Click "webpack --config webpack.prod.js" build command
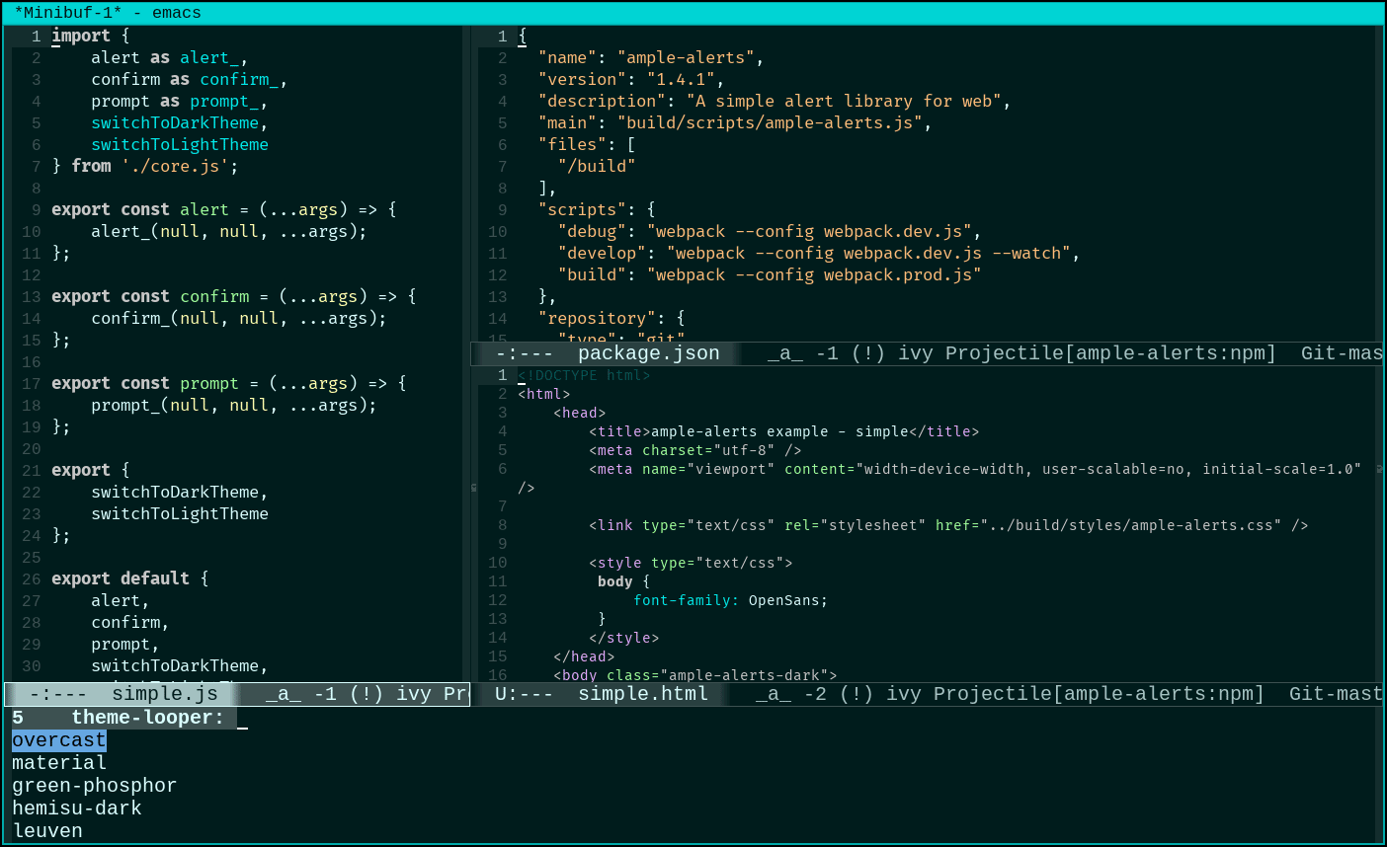Screen dimensions: 1387x847 (x=814, y=274)
